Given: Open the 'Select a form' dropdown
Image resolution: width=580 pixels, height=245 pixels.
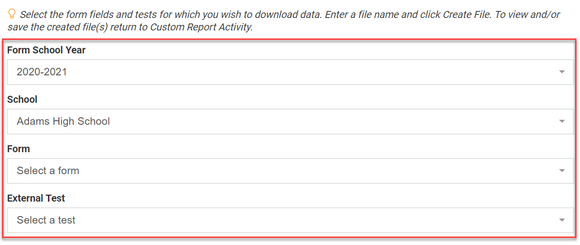Looking at the screenshot, I should pyautogui.click(x=290, y=171).
